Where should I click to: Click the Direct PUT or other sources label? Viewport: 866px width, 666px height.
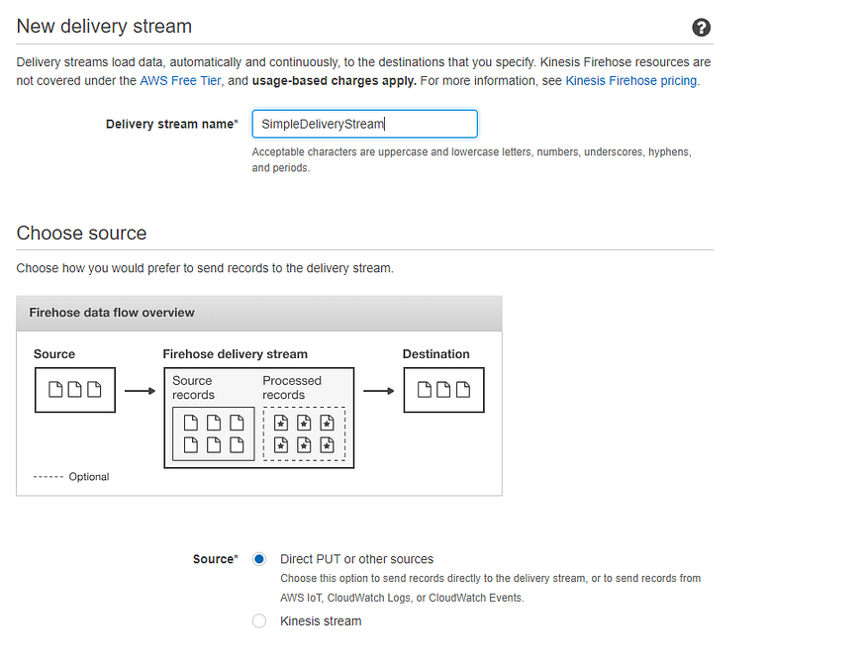(356, 559)
